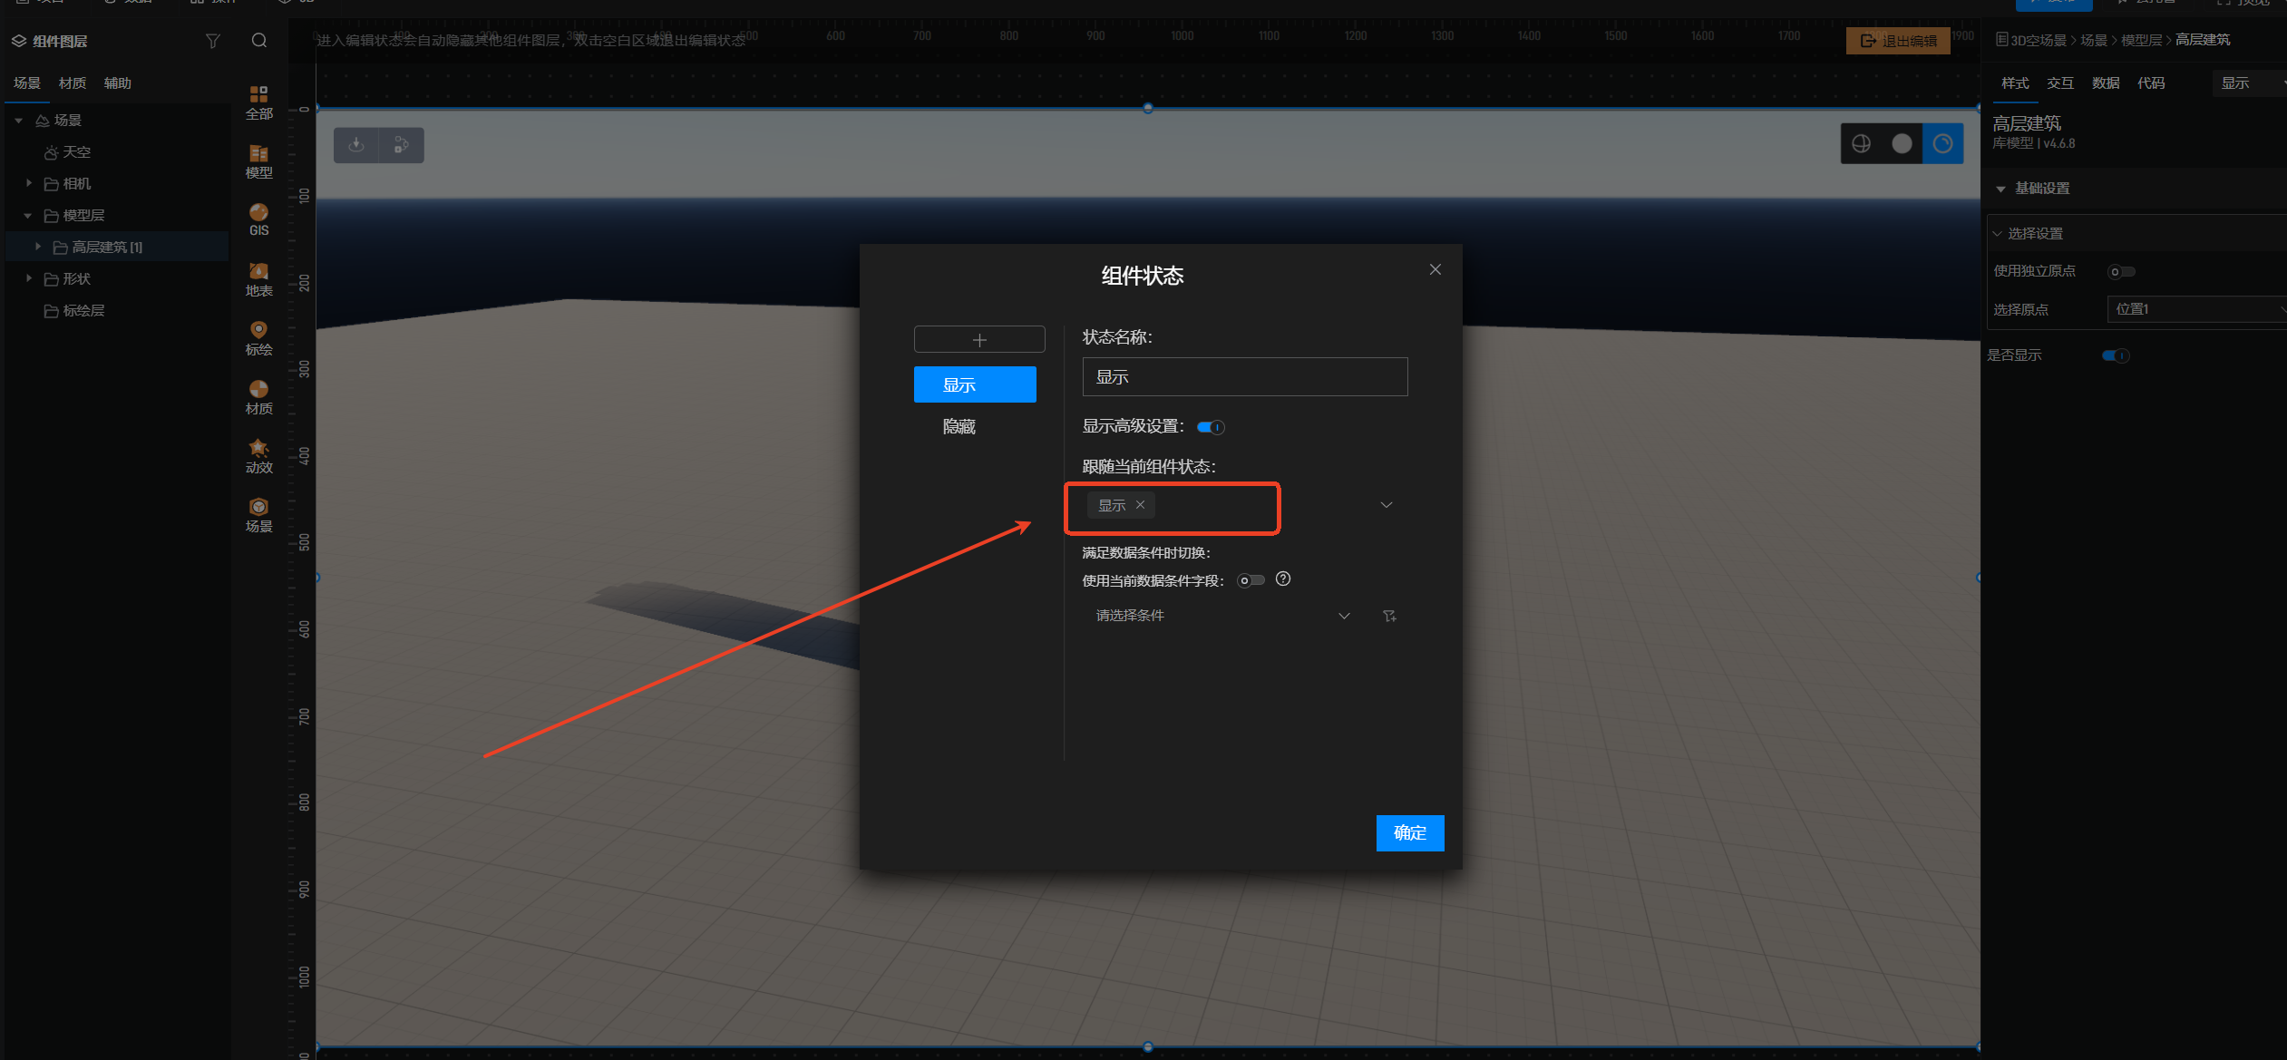Enable 使用当前数据条件字段 switch
Viewport: 2287px width, 1060px height.
coord(1251,580)
